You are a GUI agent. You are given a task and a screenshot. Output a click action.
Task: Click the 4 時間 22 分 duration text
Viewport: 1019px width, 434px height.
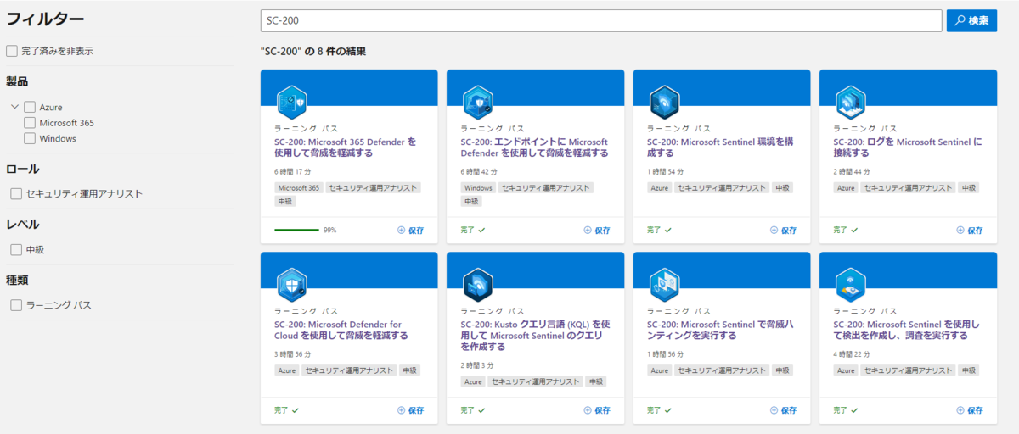853,354
